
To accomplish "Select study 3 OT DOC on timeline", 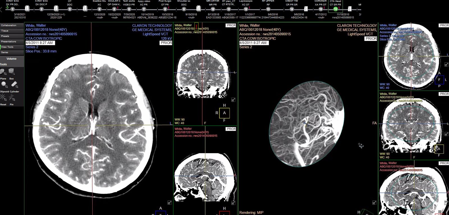I will (x=70, y=9).
